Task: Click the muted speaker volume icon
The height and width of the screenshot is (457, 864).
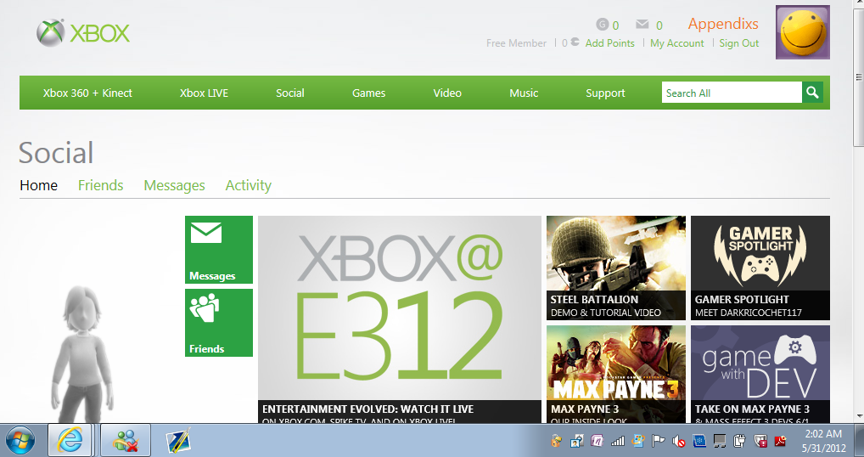Action: pos(679,441)
